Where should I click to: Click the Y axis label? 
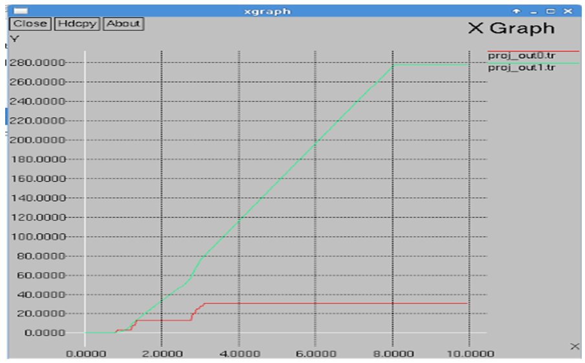[x=15, y=38]
